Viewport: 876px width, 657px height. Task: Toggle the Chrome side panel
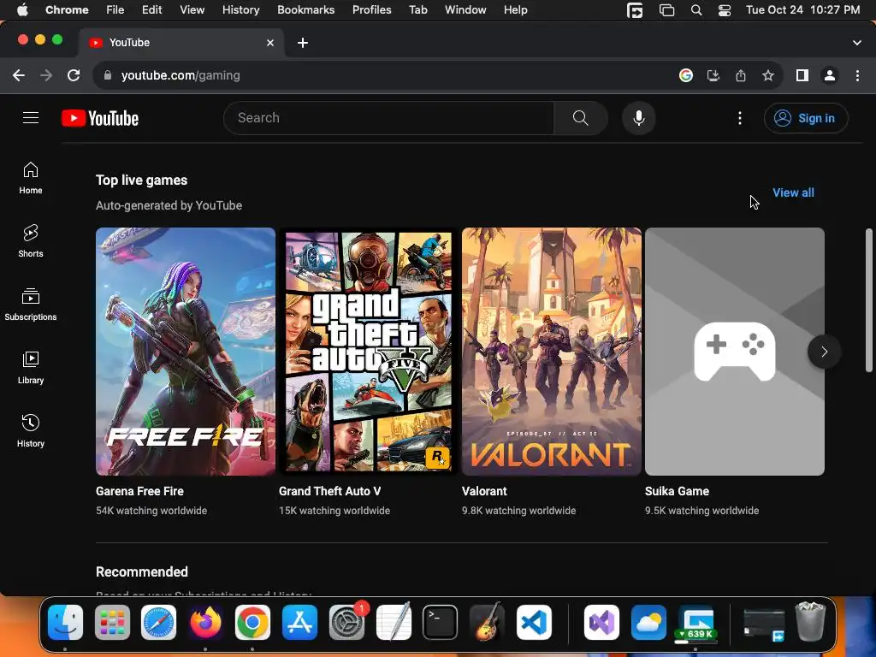coord(802,75)
